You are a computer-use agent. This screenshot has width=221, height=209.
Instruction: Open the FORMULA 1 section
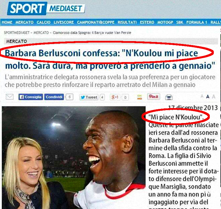click(197, 22)
